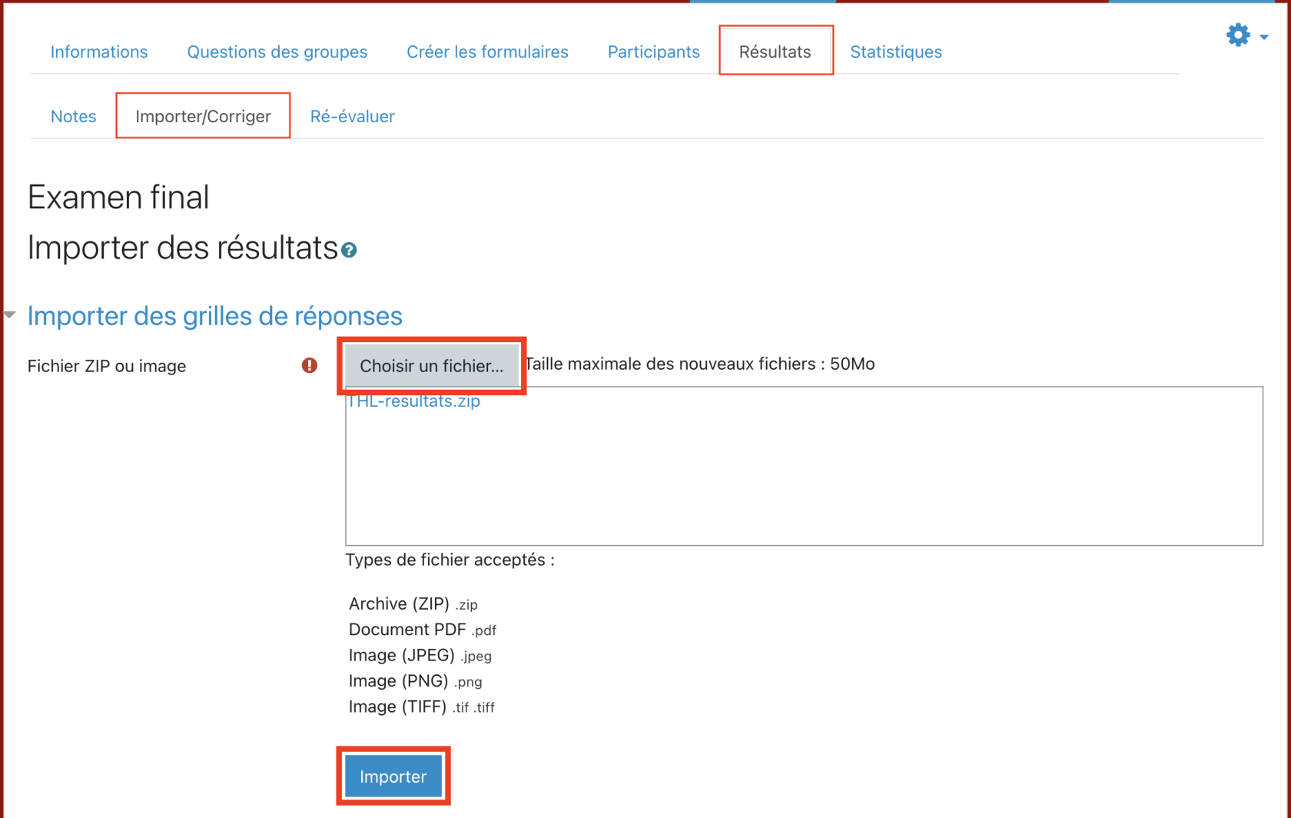This screenshot has height=818, width=1291.
Task: Open help icon next to Importer des résultats
Action: click(x=349, y=251)
